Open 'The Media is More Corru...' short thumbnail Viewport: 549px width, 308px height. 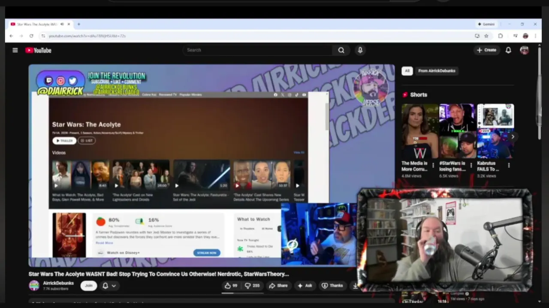pyautogui.click(x=419, y=131)
